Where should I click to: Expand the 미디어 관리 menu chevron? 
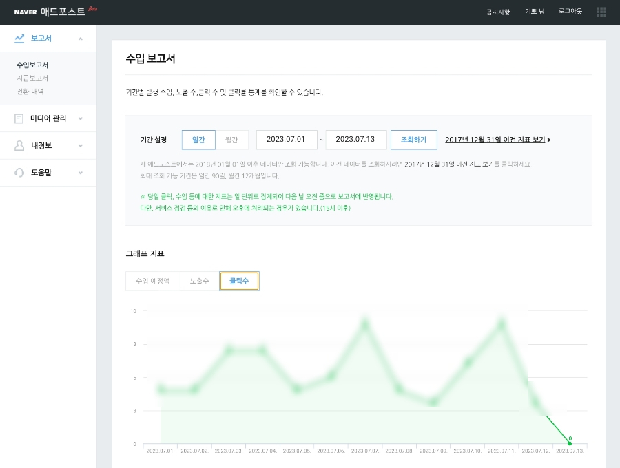81,118
